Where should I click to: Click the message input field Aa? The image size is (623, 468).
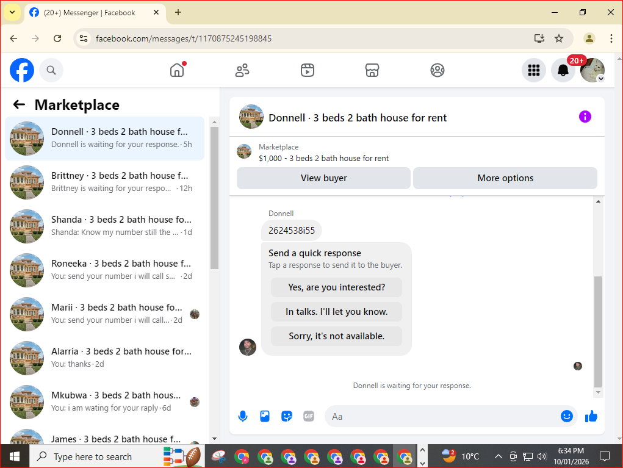pyautogui.click(x=441, y=416)
